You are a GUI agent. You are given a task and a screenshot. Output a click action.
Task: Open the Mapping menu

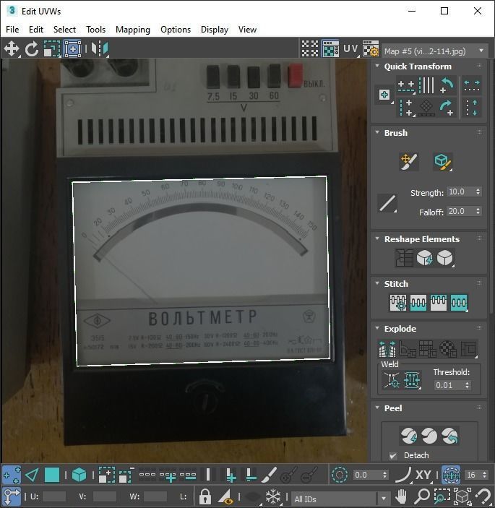click(133, 30)
